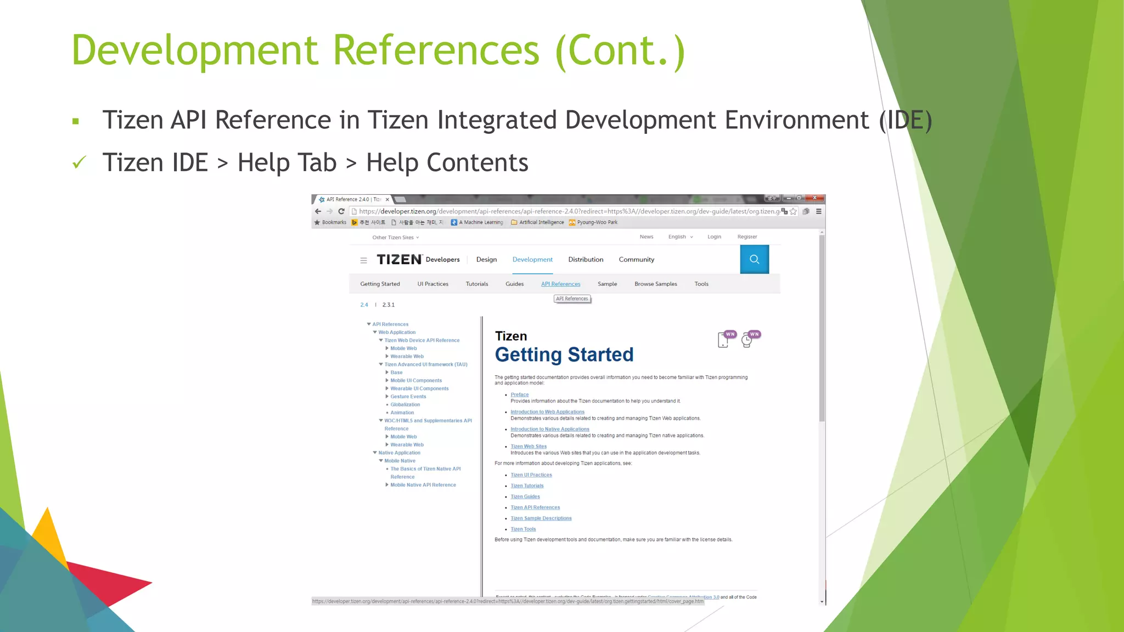This screenshot has height=632, width=1124.
Task: Click the mobile device WN profile icon
Action: [727, 338]
